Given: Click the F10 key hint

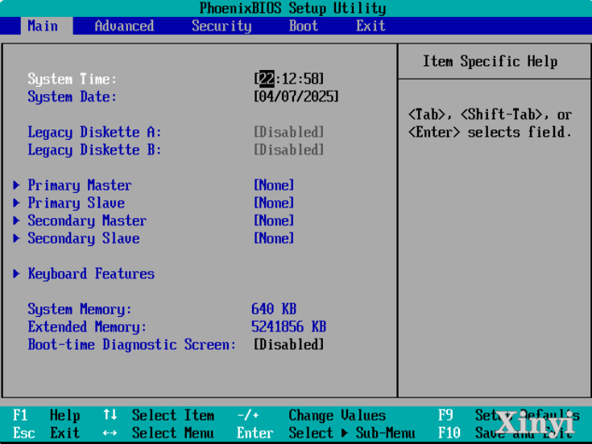Looking at the screenshot, I should tap(449, 433).
